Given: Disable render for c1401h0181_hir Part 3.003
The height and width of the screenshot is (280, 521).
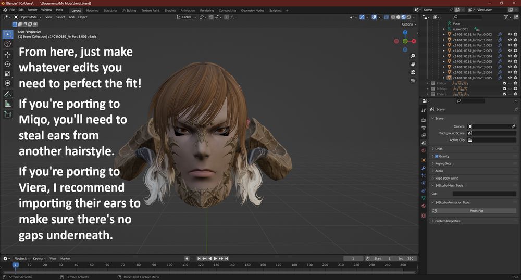Looking at the screenshot, I should point(515,67).
